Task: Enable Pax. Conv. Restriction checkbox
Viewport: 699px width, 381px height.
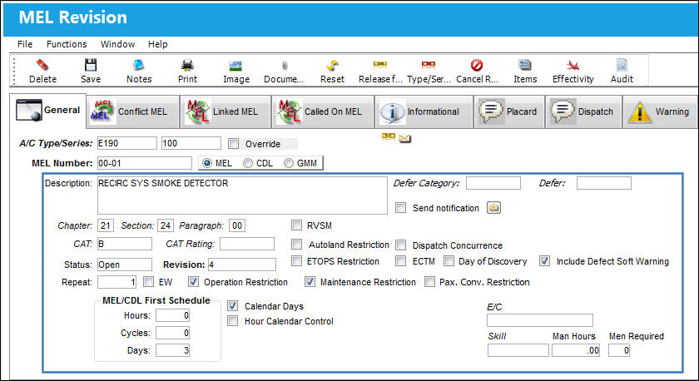Action: pos(429,282)
